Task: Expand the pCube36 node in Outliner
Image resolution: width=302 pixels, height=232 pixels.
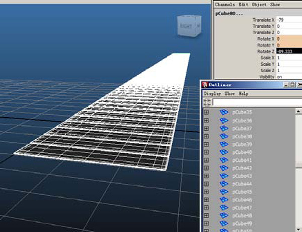Action: tap(206, 121)
